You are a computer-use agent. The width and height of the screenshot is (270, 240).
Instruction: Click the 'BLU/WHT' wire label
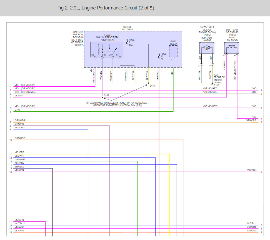[20, 156]
